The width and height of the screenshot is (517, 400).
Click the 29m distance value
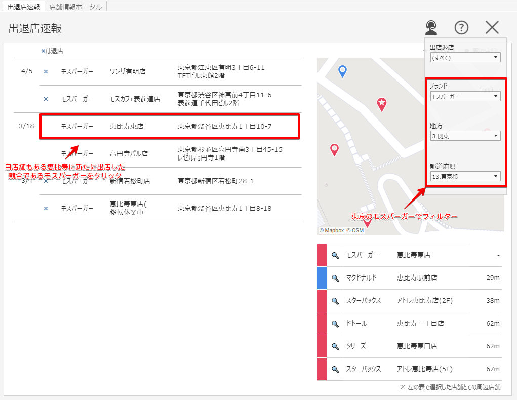493,277
